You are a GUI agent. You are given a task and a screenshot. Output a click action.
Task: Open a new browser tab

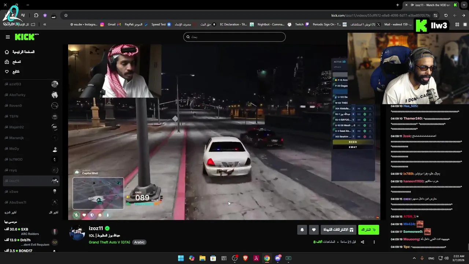[398, 5]
